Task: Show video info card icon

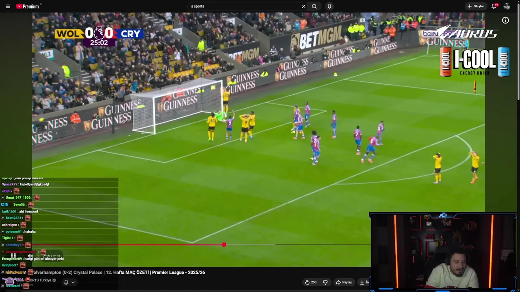Action: (x=505, y=20)
